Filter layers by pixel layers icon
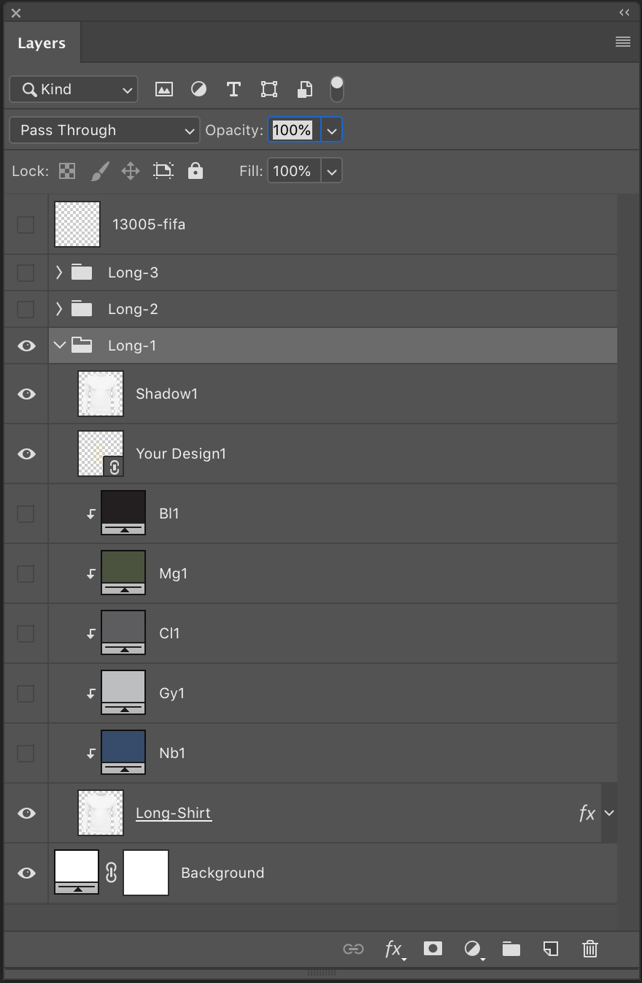 pos(163,89)
